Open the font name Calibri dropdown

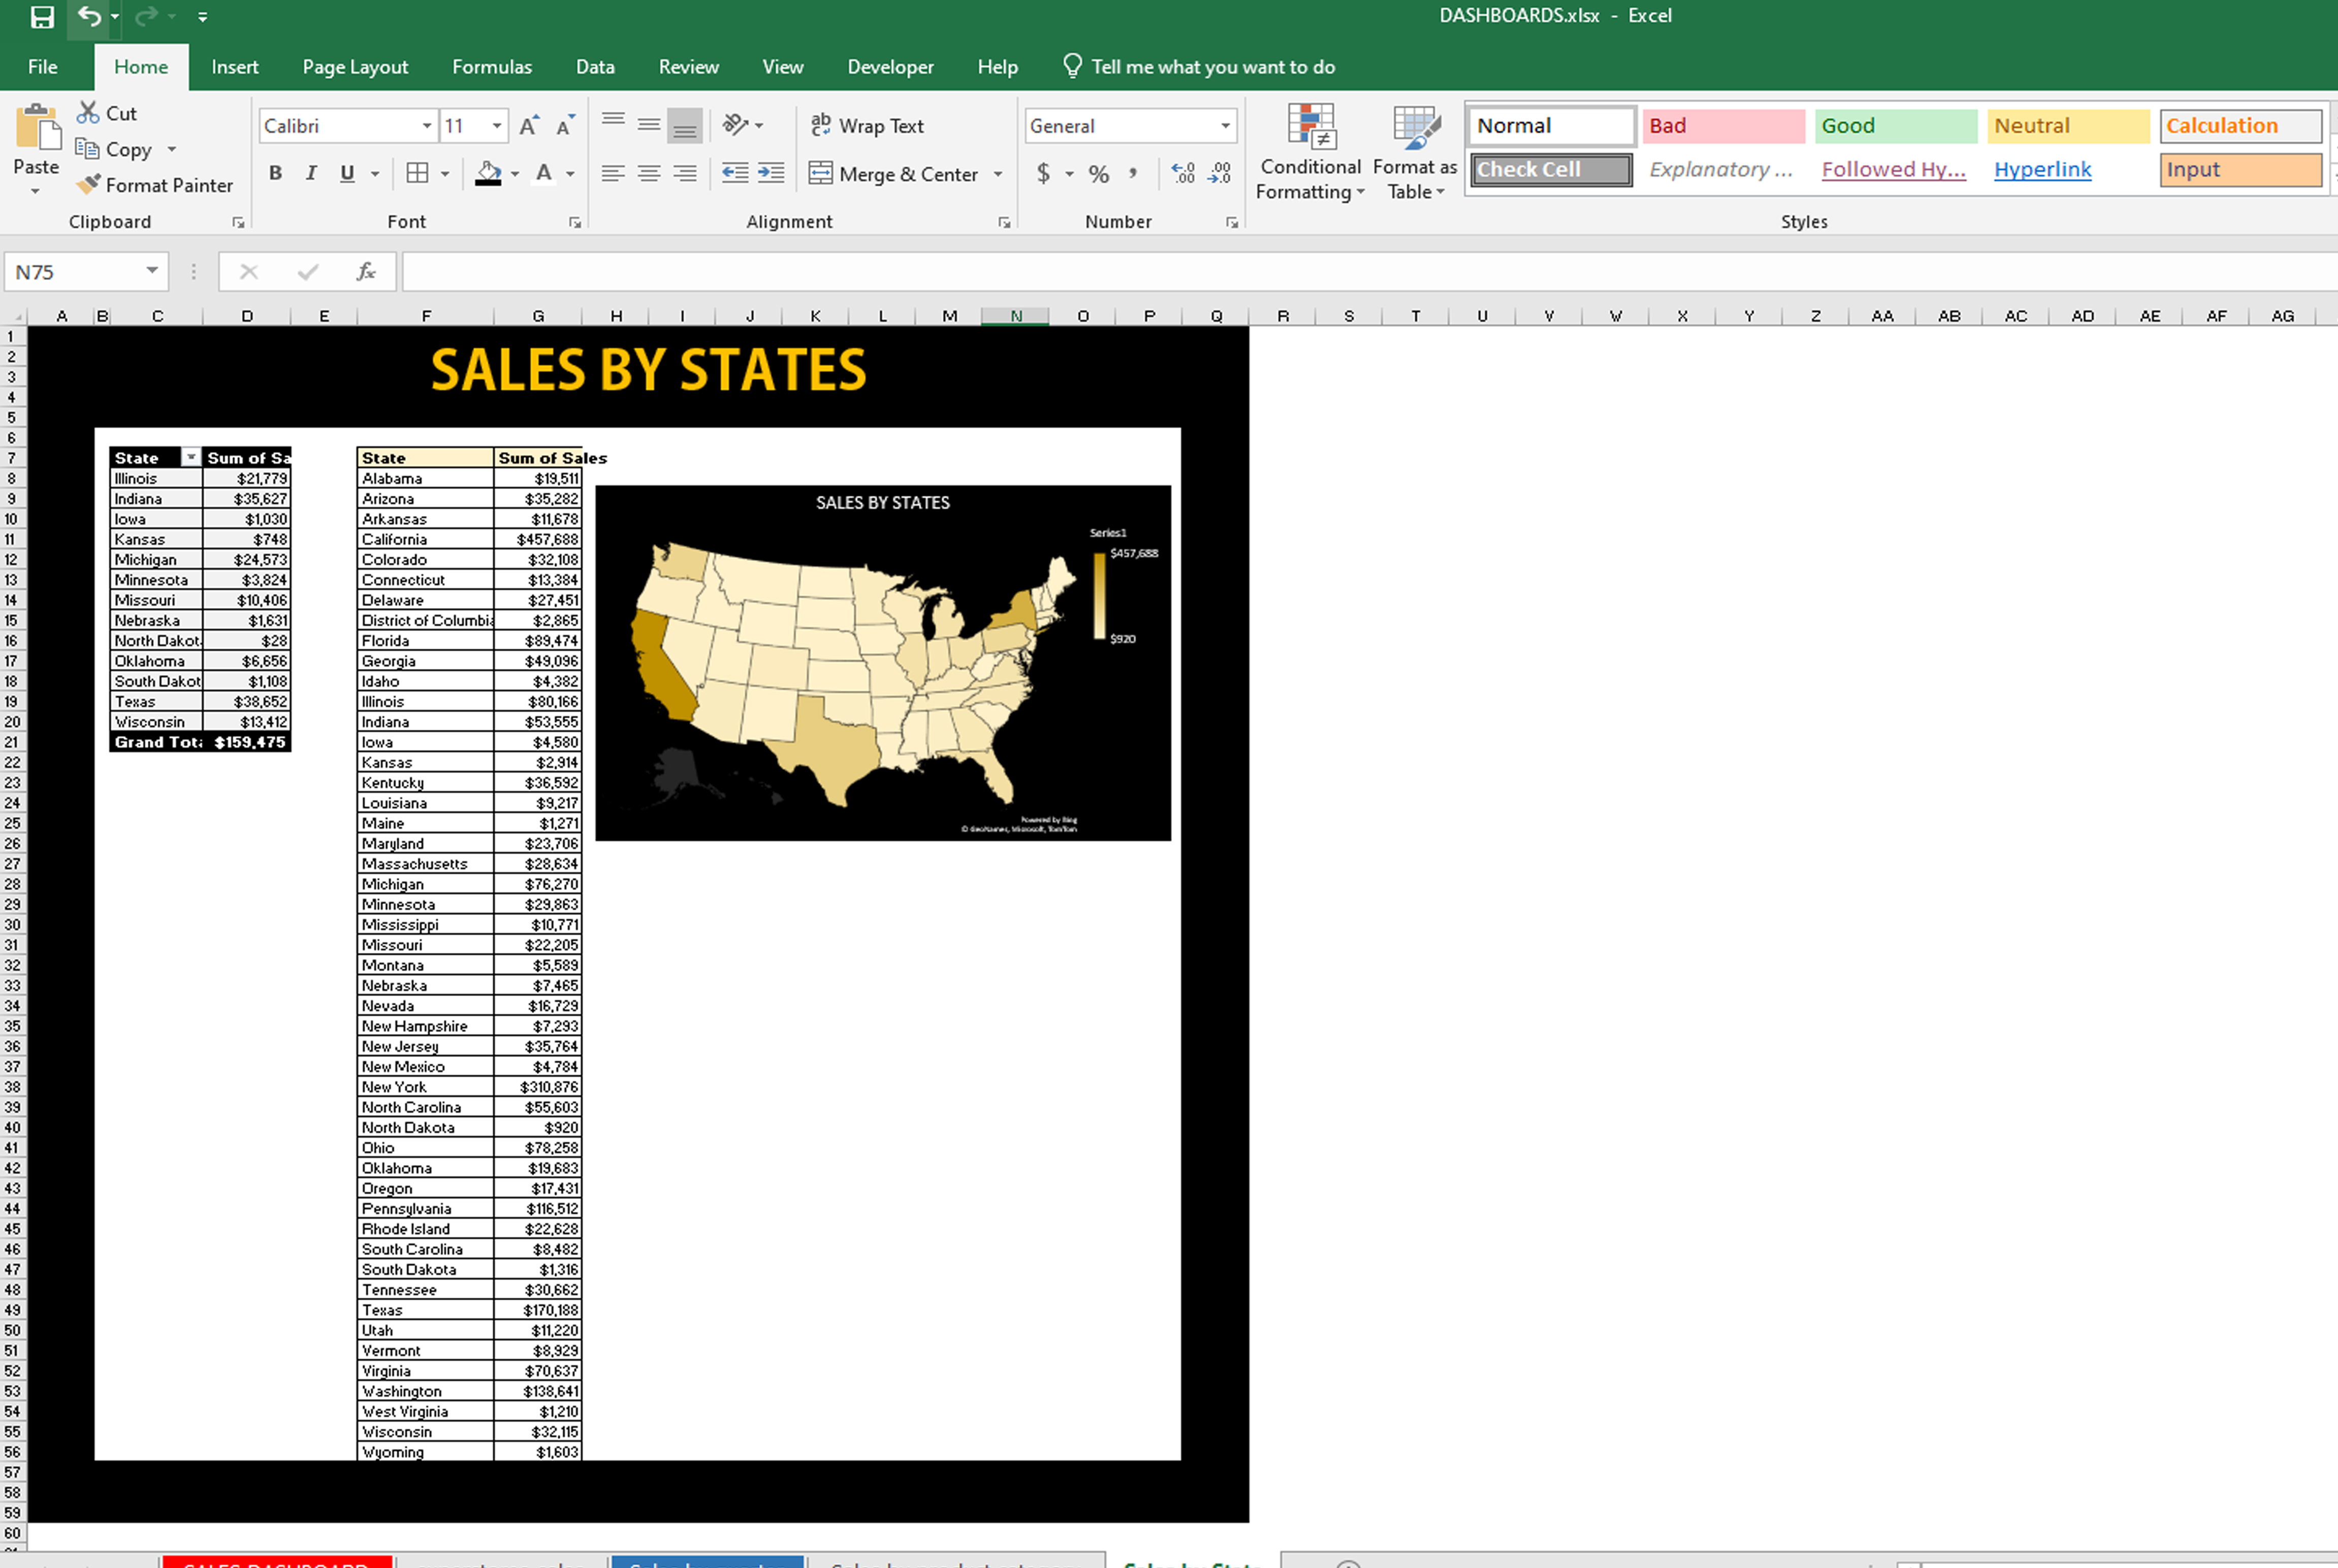pos(427,126)
